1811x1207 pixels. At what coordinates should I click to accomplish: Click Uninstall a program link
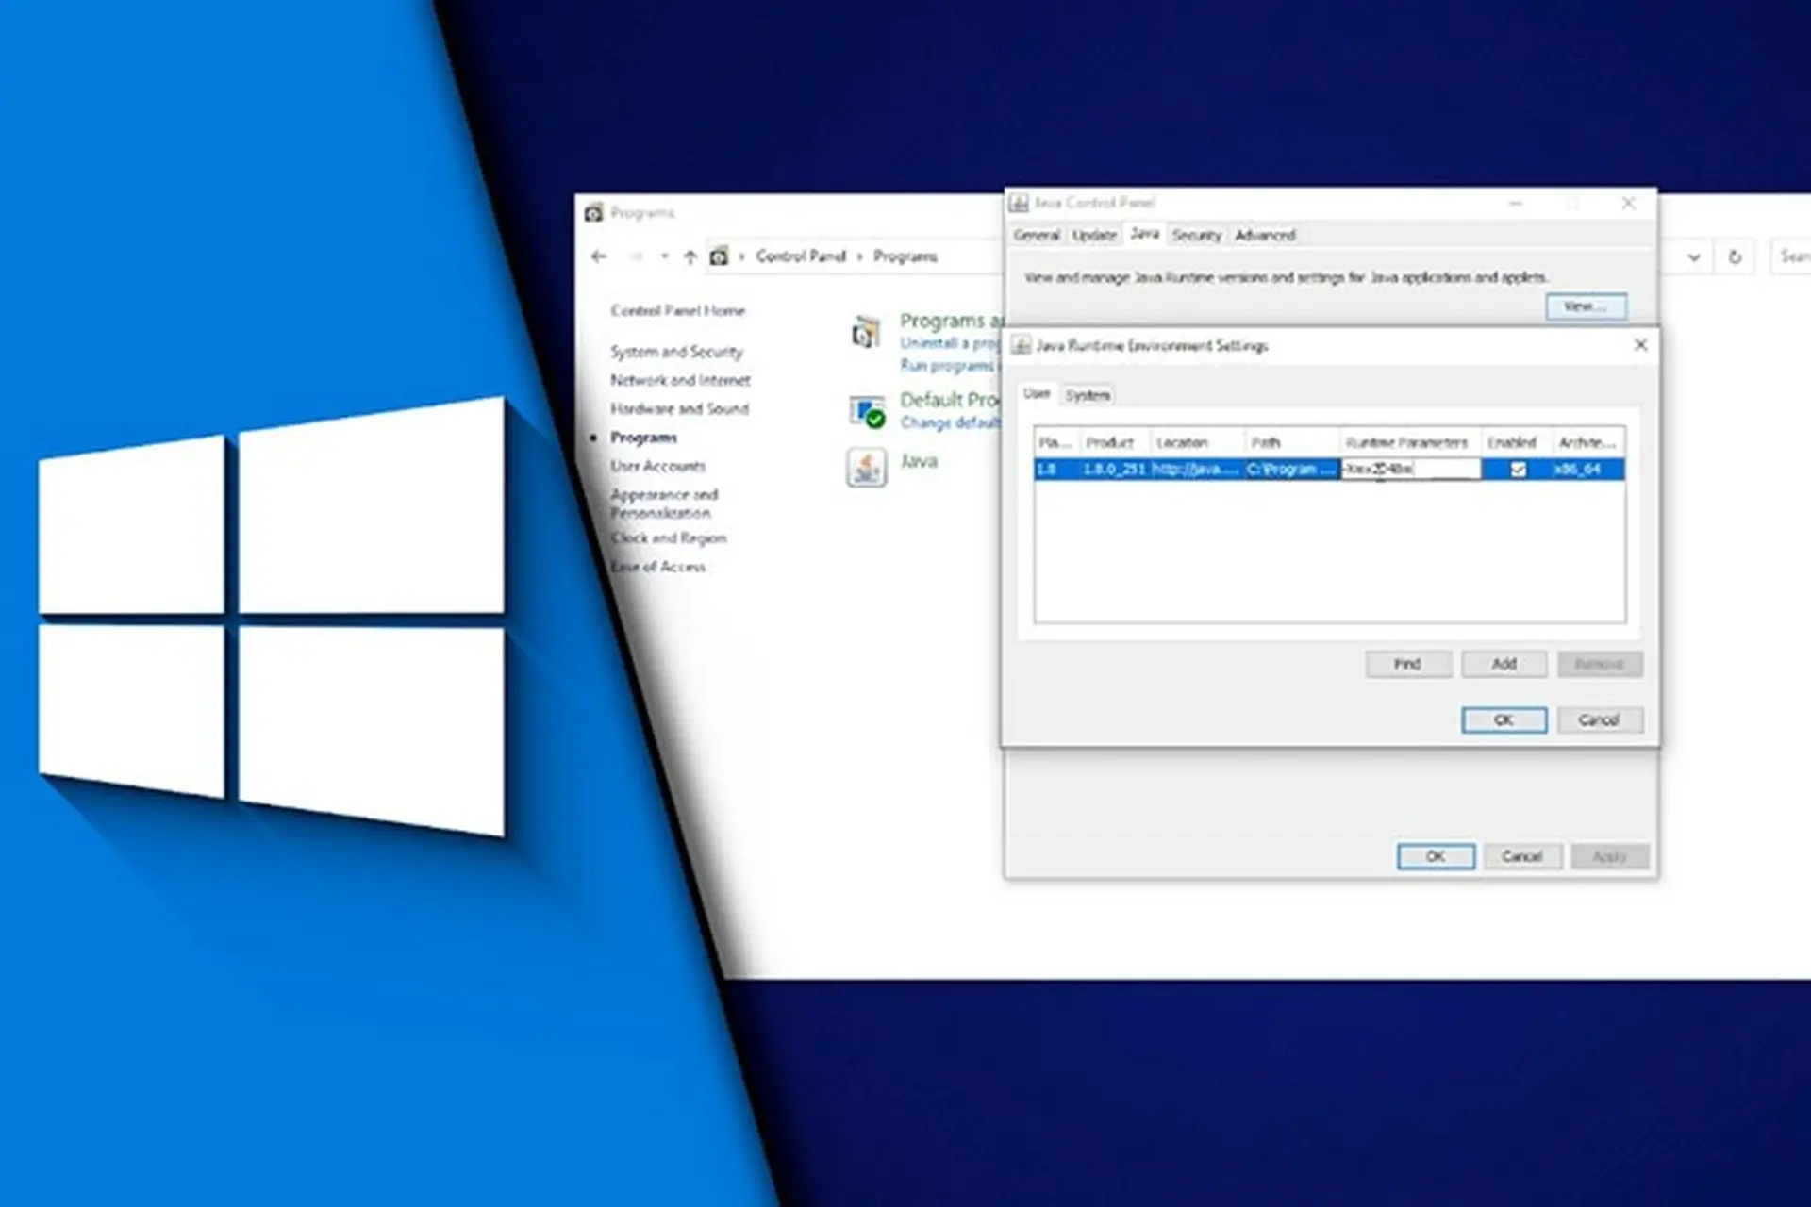coord(949,343)
